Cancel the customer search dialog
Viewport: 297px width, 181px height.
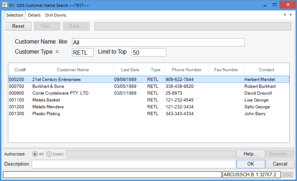[280, 164]
